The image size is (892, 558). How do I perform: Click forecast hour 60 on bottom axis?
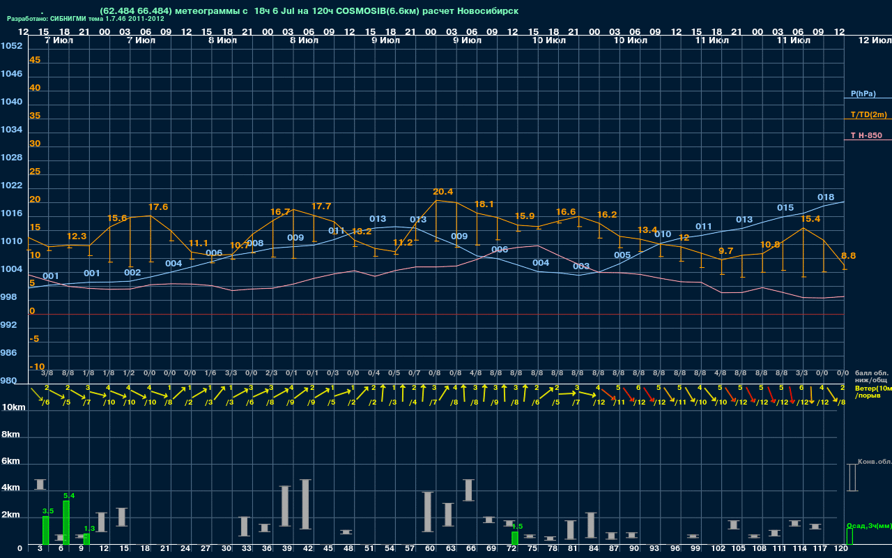430,549
